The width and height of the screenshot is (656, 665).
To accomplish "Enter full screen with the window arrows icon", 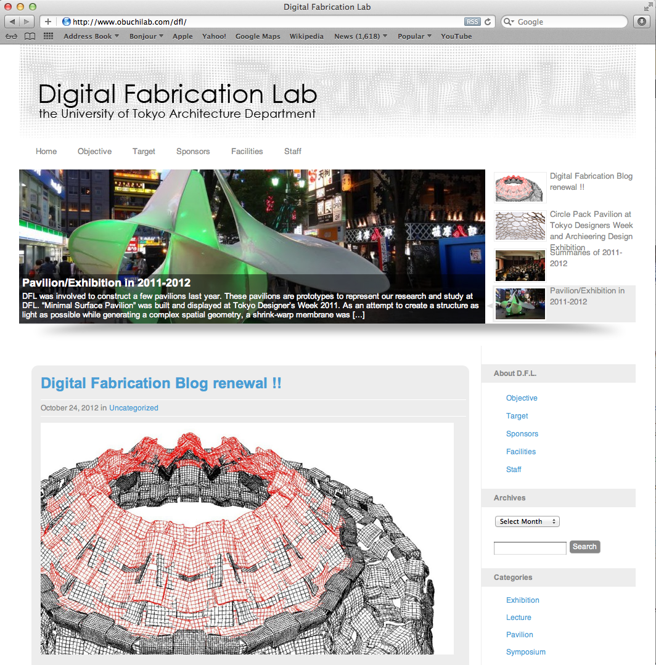I will click(x=648, y=7).
